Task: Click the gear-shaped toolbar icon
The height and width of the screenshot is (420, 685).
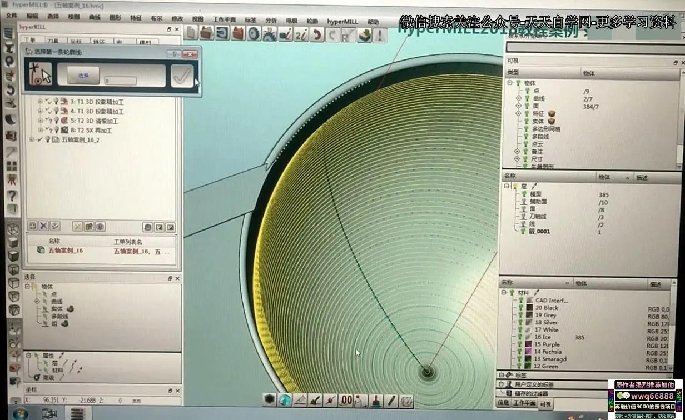Action: [x=254, y=34]
